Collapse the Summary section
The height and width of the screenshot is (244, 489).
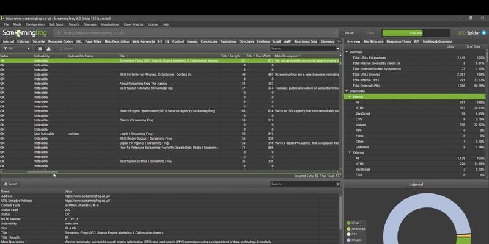click(x=347, y=52)
